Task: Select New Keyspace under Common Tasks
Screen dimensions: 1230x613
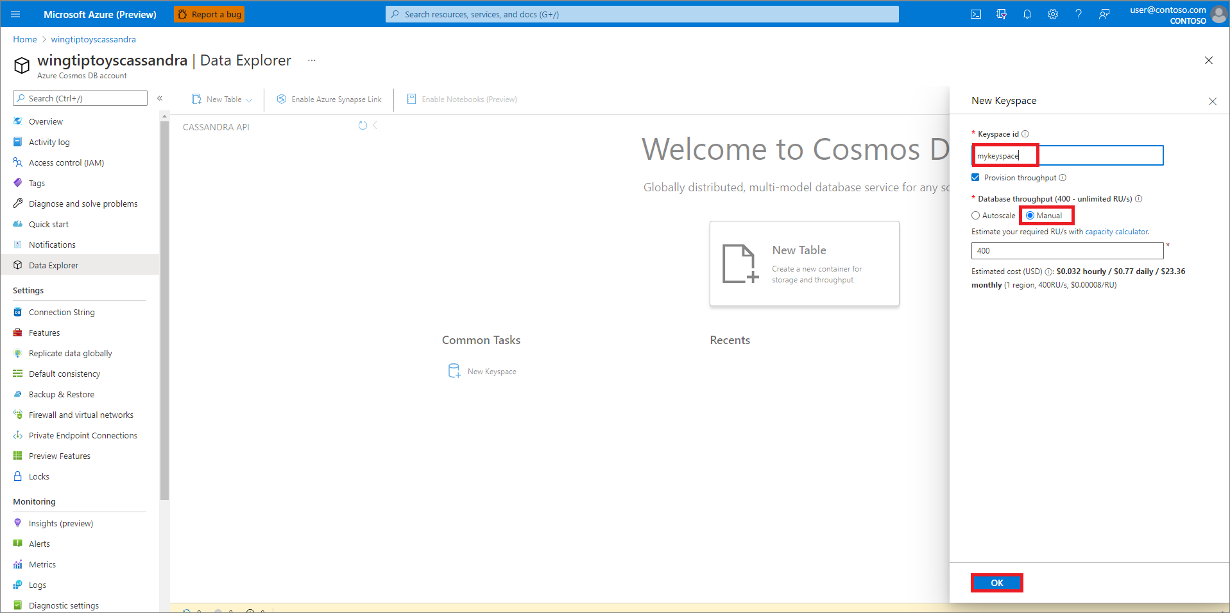Action: (481, 370)
